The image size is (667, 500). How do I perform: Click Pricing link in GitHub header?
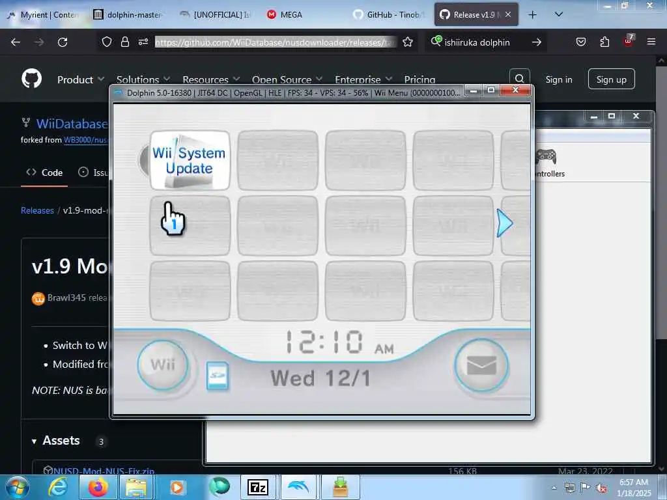click(x=419, y=79)
